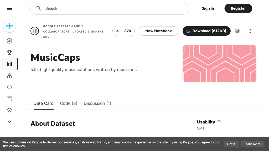Switch to the Discussion (1) tab

[97, 103]
